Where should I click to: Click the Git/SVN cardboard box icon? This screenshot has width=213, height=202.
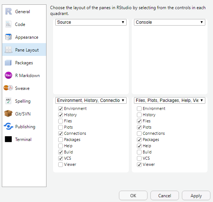(8, 114)
